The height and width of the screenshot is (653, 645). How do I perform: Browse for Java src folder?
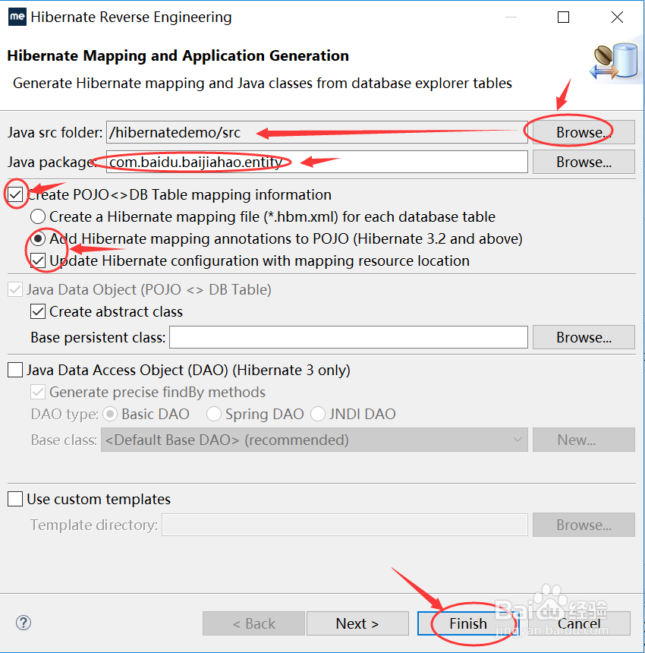pyautogui.click(x=584, y=132)
